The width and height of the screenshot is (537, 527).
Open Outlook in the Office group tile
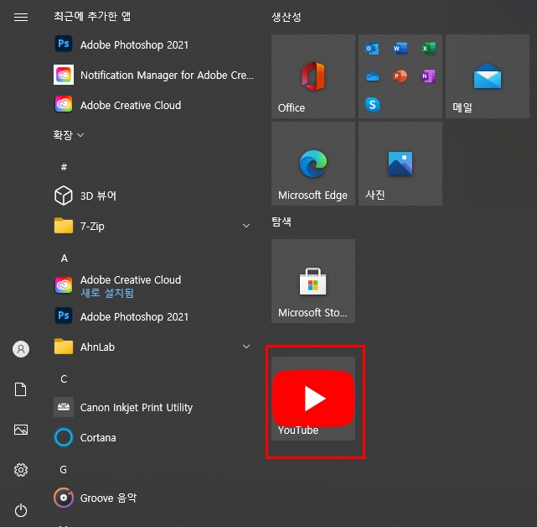click(x=372, y=49)
